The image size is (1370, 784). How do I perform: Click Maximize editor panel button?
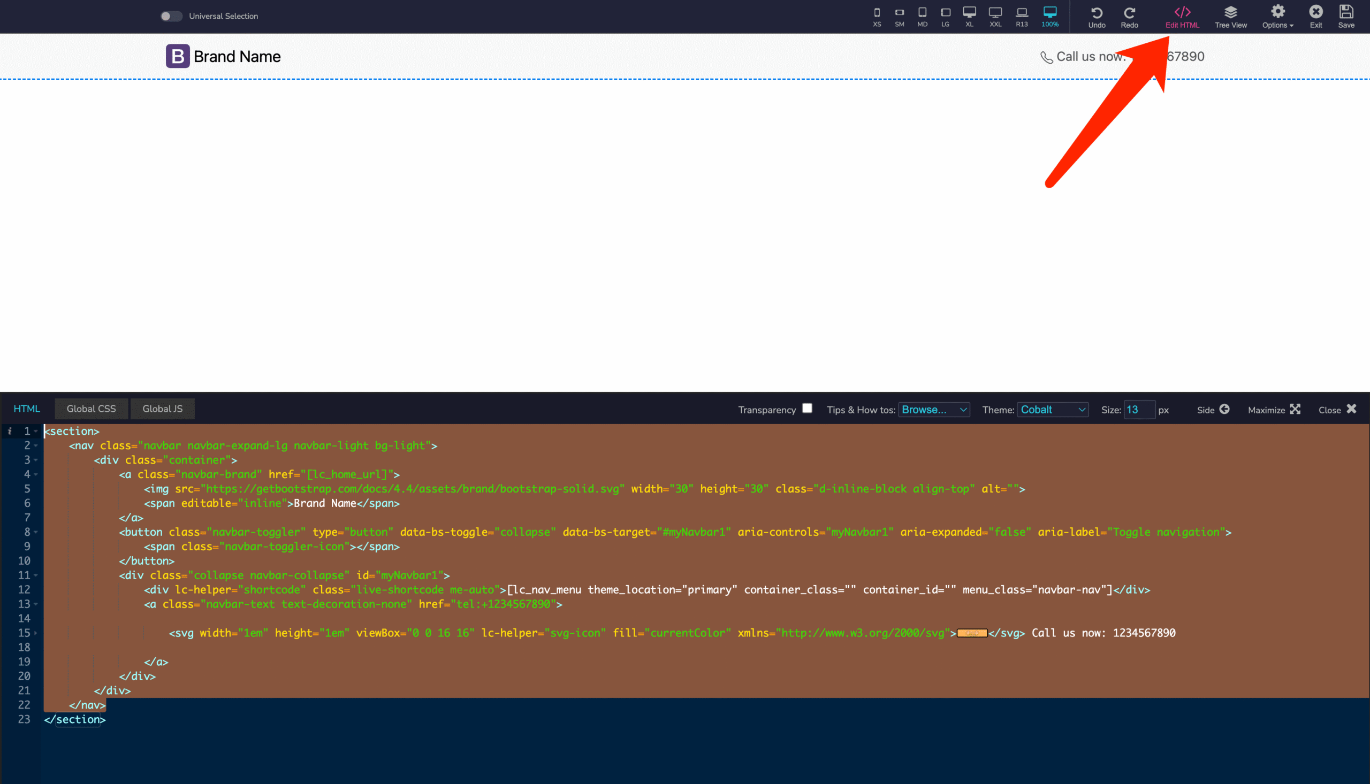(1274, 410)
